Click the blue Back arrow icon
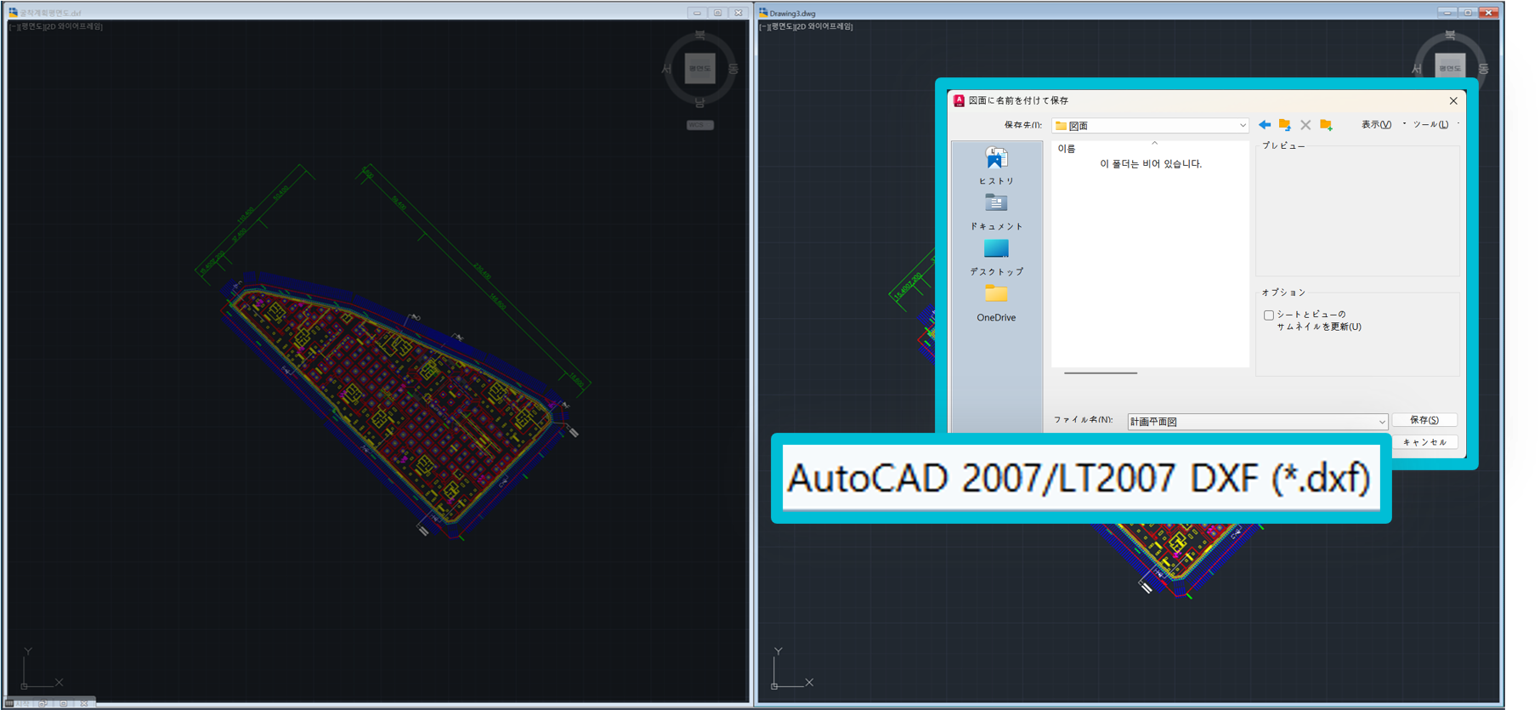 [x=1265, y=125]
